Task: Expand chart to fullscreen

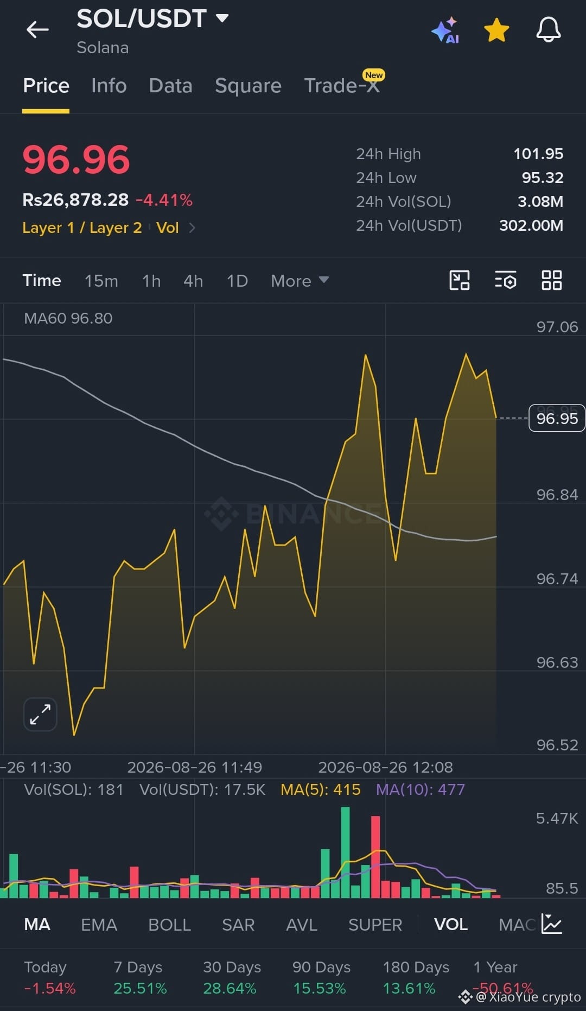Action: [40, 714]
